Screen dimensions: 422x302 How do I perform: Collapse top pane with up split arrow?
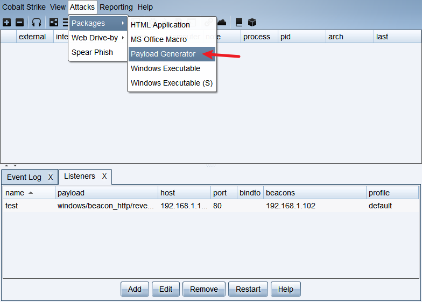click(x=6, y=166)
